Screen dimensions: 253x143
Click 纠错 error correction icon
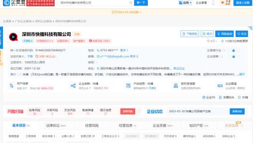239,97
